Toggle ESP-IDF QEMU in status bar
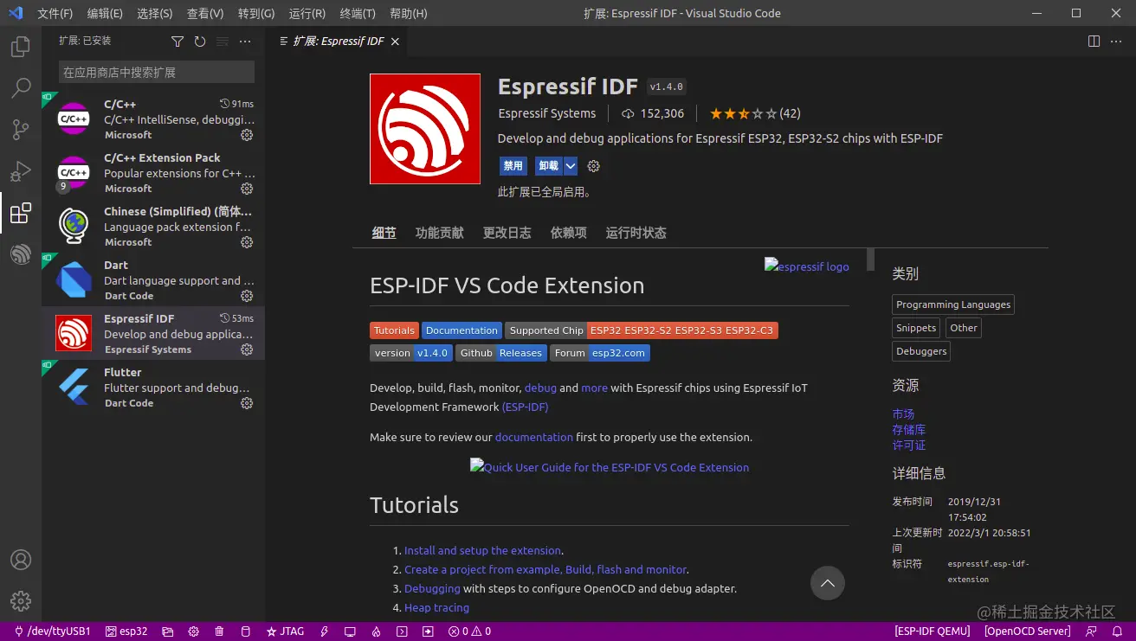The height and width of the screenshot is (641, 1136). (x=932, y=631)
